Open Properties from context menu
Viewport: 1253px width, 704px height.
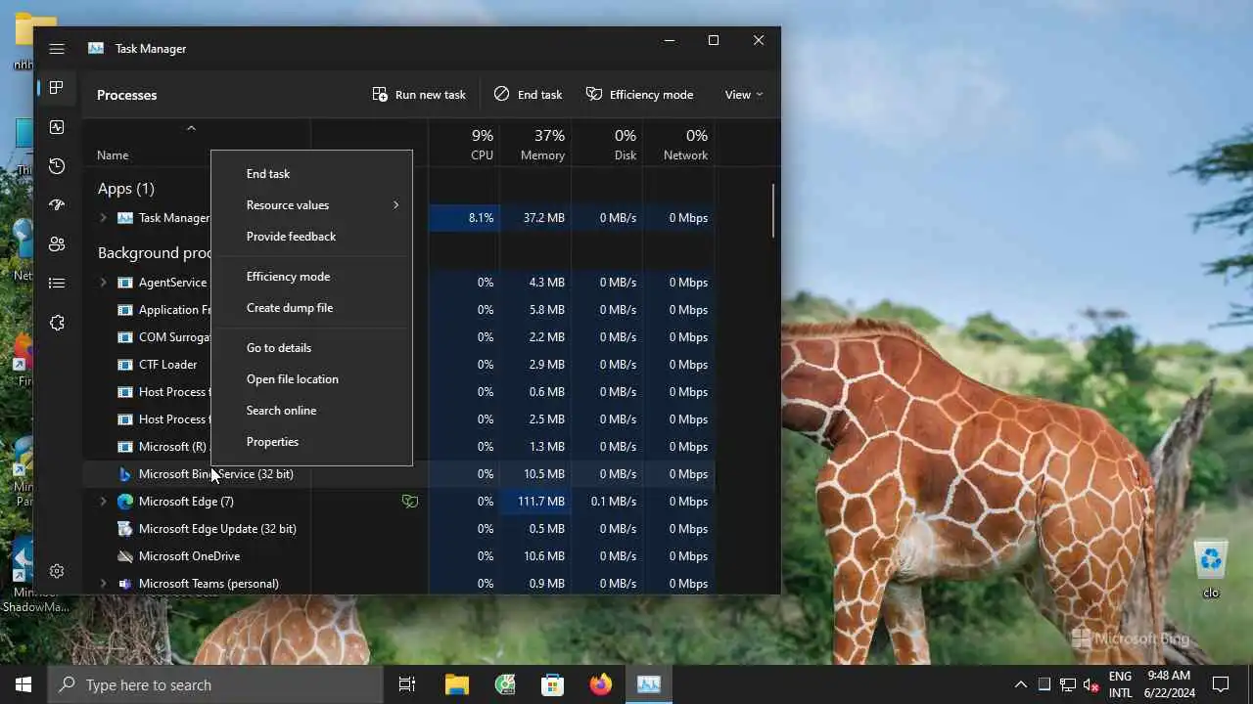[x=311, y=442]
